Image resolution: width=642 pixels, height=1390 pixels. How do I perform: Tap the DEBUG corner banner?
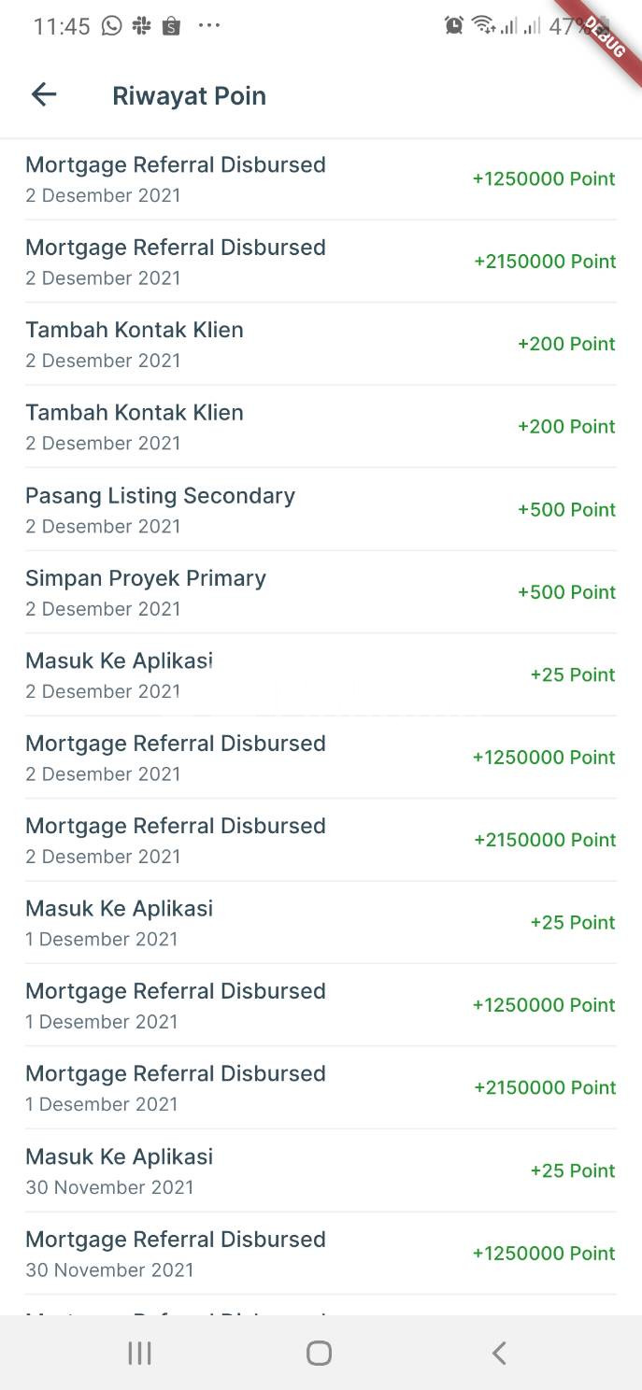(606, 35)
